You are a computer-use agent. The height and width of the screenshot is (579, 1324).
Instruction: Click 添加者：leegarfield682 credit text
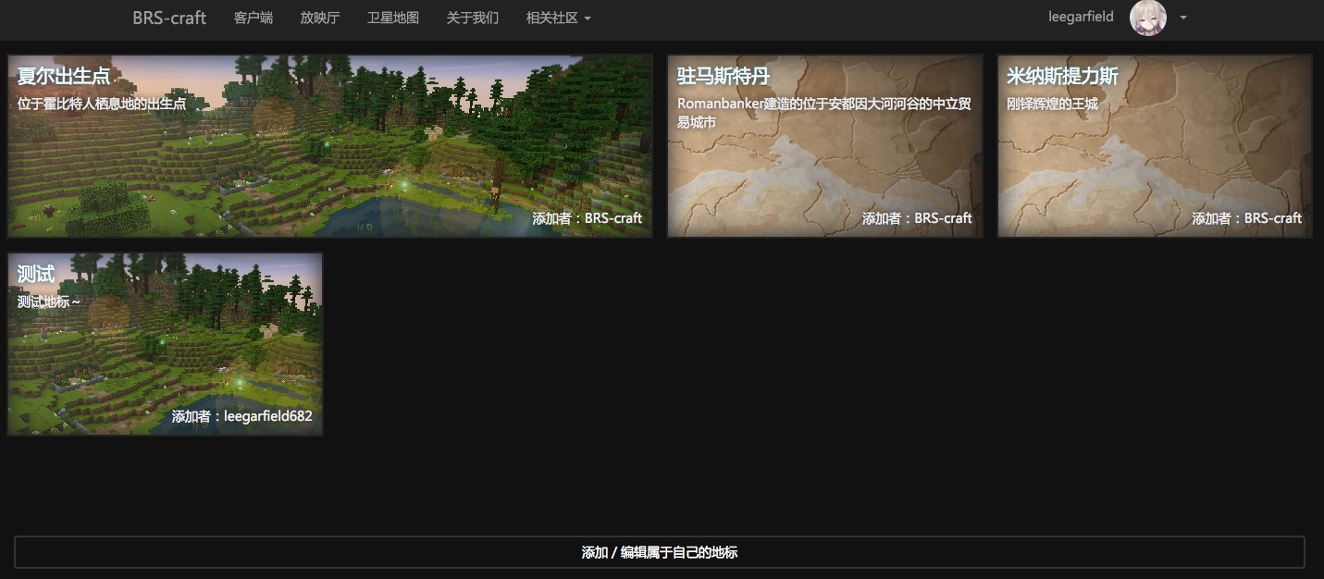[242, 416]
